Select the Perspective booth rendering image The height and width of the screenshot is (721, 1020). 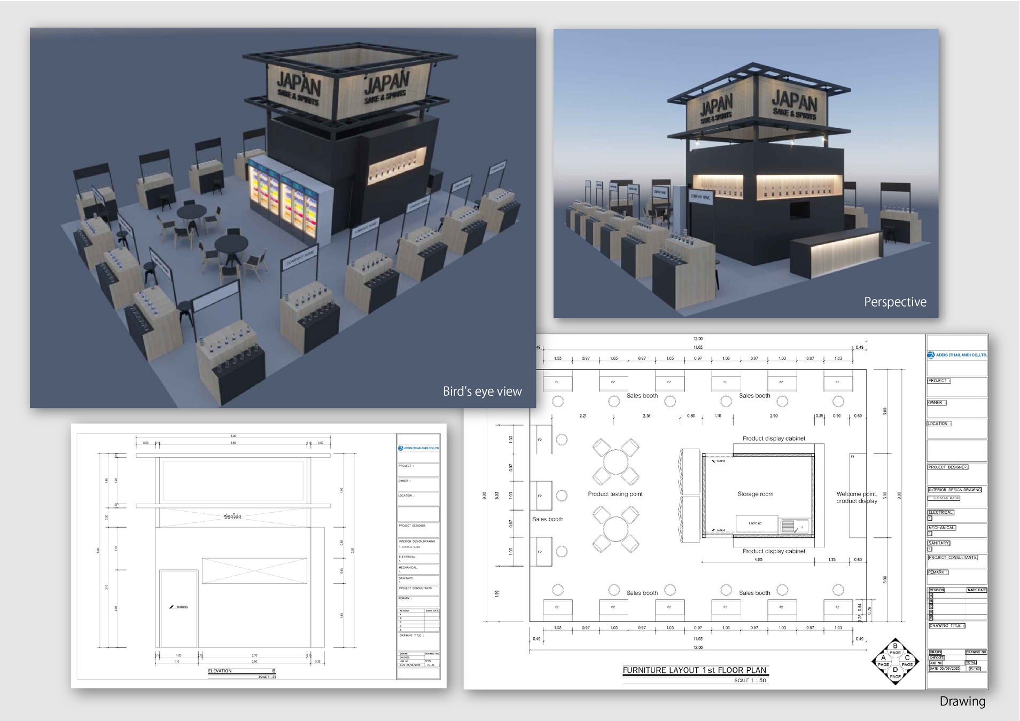(746, 174)
